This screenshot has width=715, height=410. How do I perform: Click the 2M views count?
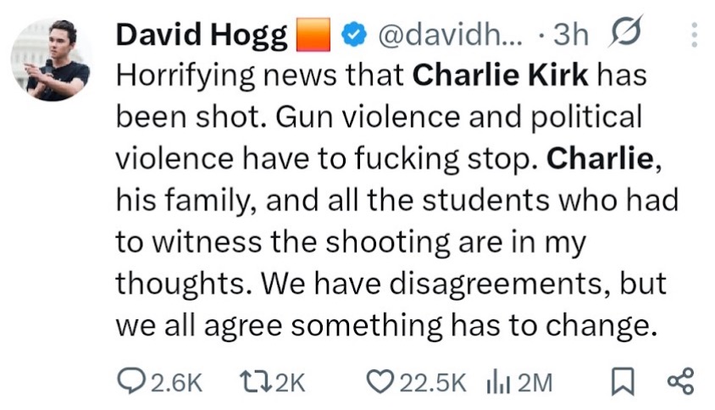pos(534,382)
